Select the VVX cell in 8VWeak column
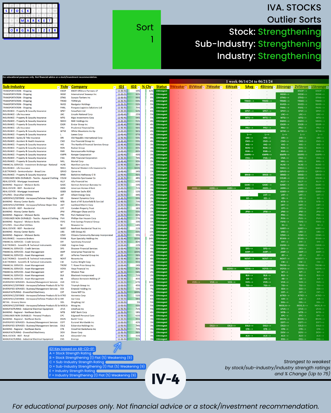The height and width of the screenshot is (413, 331). pos(196,282)
